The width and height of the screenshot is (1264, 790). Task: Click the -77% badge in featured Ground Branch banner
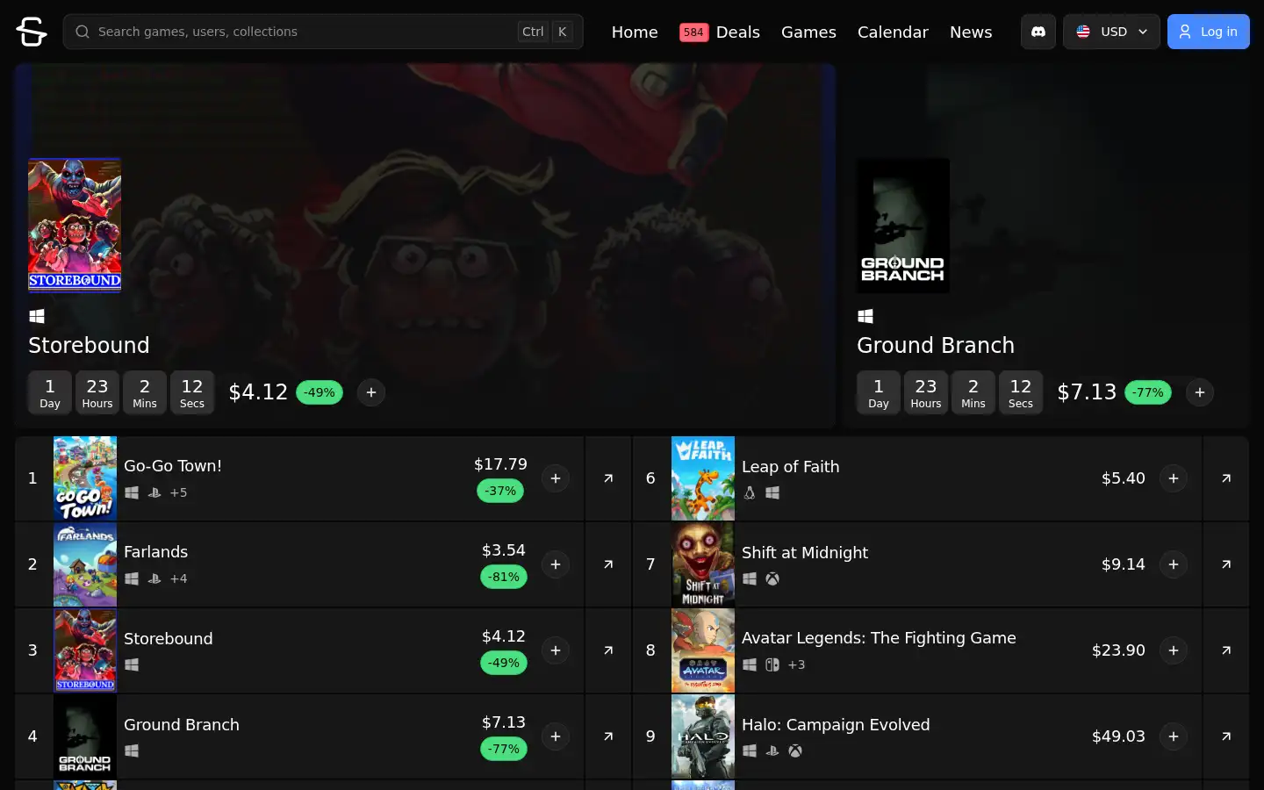coord(1148,392)
